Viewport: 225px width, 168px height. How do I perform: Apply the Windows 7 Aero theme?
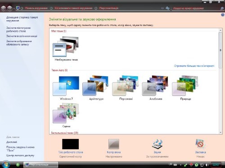pyautogui.click(x=66, y=86)
